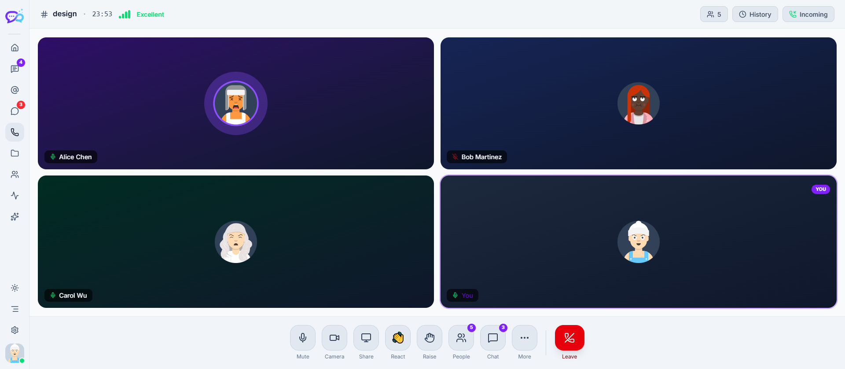Open the AI sparkles icon
845x369 pixels.
[x=15, y=216]
